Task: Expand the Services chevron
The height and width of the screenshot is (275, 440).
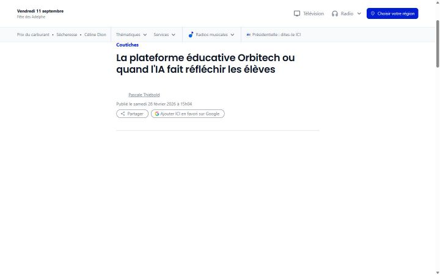Action: (174, 35)
